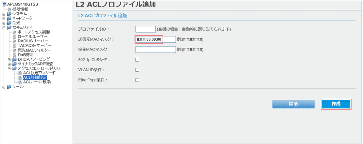Viewport: 363px width, 144px height.
Task: Go to RADIUSサーバー settings
Action: click(x=33, y=41)
